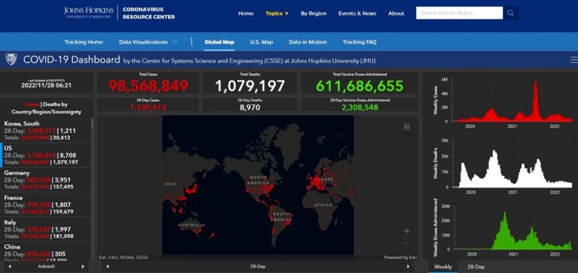Image resolution: width=578 pixels, height=273 pixels.
Task: Open Events & News page
Action: tap(357, 13)
